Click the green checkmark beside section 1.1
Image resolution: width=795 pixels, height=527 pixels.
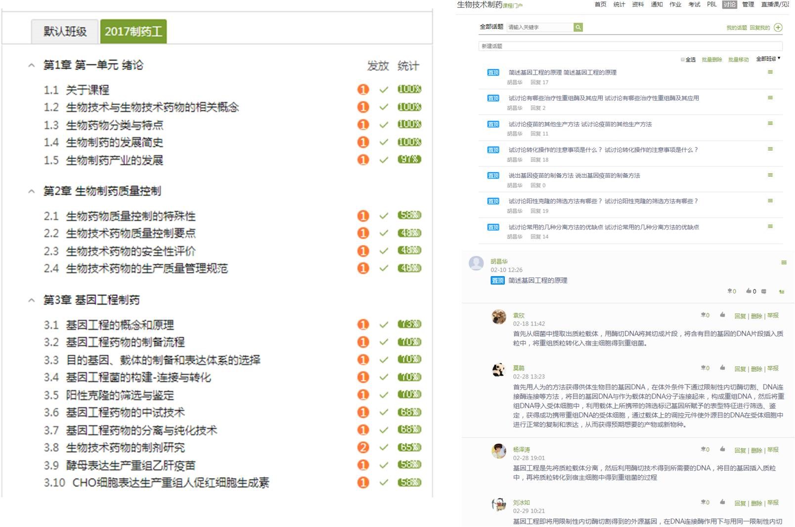pos(384,90)
